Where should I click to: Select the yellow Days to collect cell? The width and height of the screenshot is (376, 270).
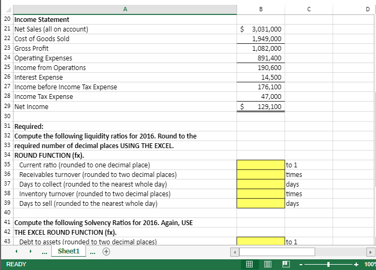pyautogui.click(x=261, y=184)
